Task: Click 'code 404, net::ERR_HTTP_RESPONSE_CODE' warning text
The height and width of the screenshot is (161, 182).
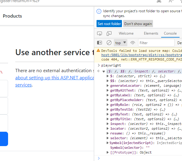Action: pyautogui.click(x=142, y=59)
